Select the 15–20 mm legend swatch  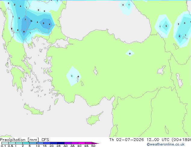(47, 143)
